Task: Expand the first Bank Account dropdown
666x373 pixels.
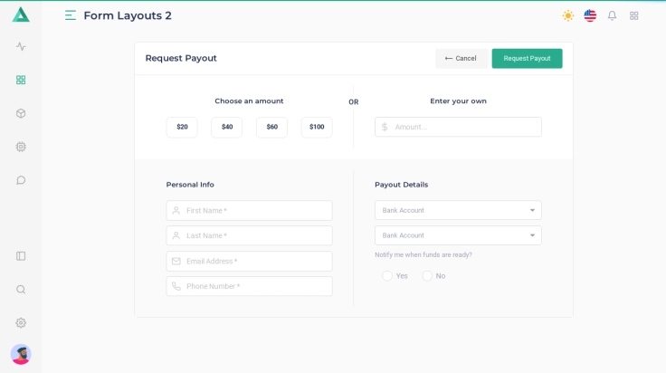Action: click(458, 210)
